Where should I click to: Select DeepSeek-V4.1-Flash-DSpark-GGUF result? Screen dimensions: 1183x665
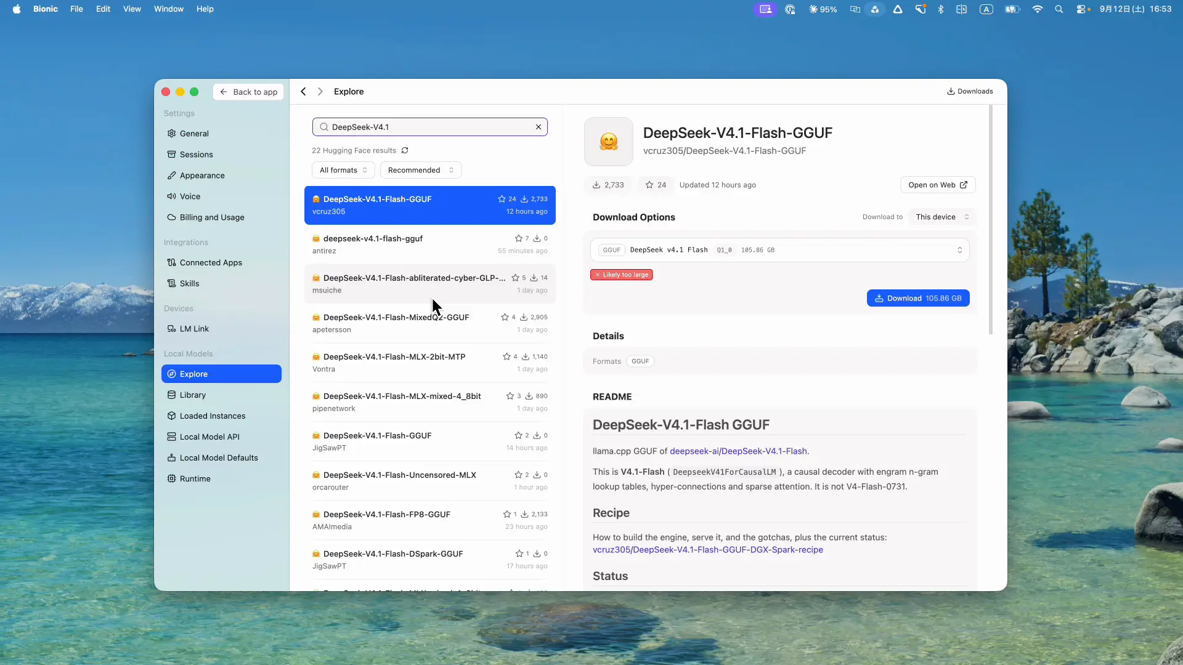pos(429,560)
